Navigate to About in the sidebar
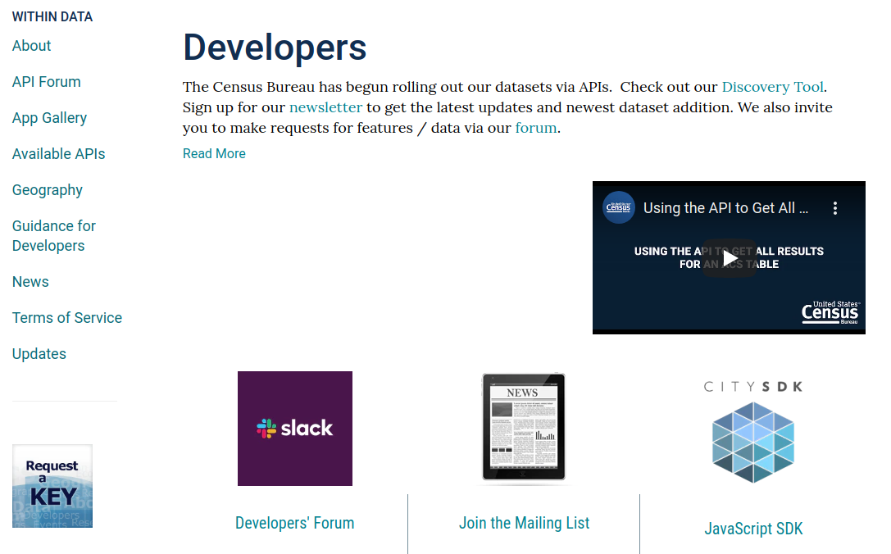The width and height of the screenshot is (891, 554). tap(31, 46)
